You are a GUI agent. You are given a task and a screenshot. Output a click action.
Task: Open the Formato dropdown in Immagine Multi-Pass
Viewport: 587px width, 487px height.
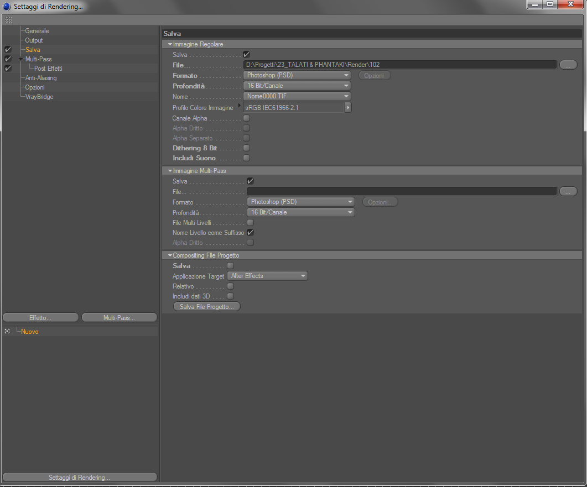coord(300,202)
